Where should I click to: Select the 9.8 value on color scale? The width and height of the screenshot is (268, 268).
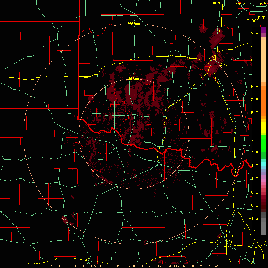(x=255, y=33)
